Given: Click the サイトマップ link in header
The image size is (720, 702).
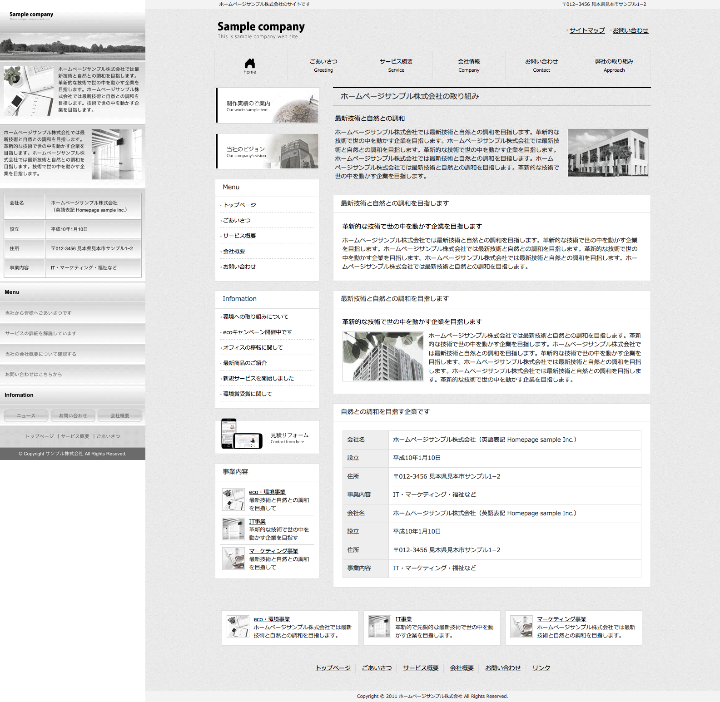Looking at the screenshot, I should click(x=587, y=30).
